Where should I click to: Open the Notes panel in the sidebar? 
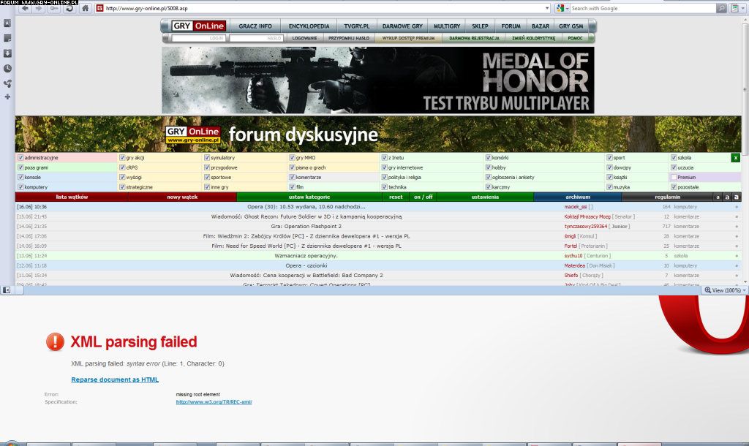pos(7,38)
